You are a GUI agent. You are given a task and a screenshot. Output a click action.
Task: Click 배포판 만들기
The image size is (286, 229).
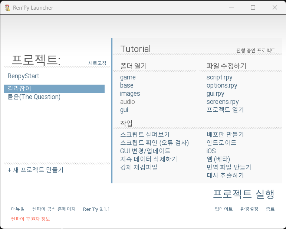[225, 135]
